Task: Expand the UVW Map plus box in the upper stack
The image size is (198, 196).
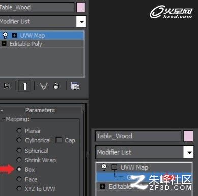Action: 14,35
